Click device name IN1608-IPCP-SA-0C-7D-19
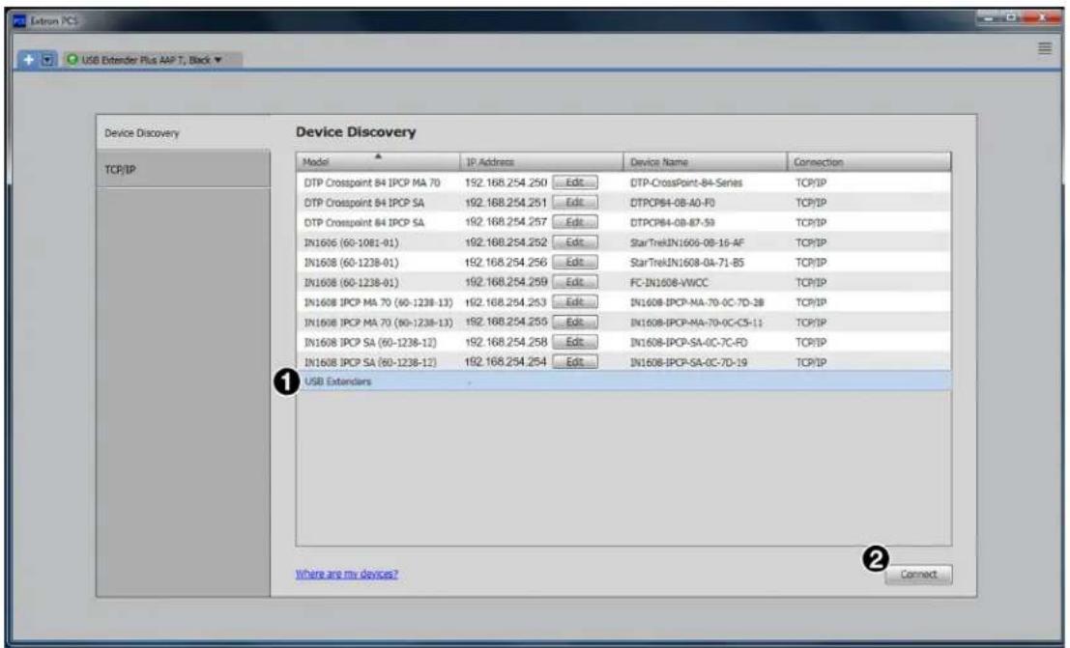This screenshot has width=1070, height=648. (688, 362)
